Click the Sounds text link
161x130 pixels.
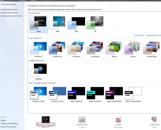pos(118,125)
